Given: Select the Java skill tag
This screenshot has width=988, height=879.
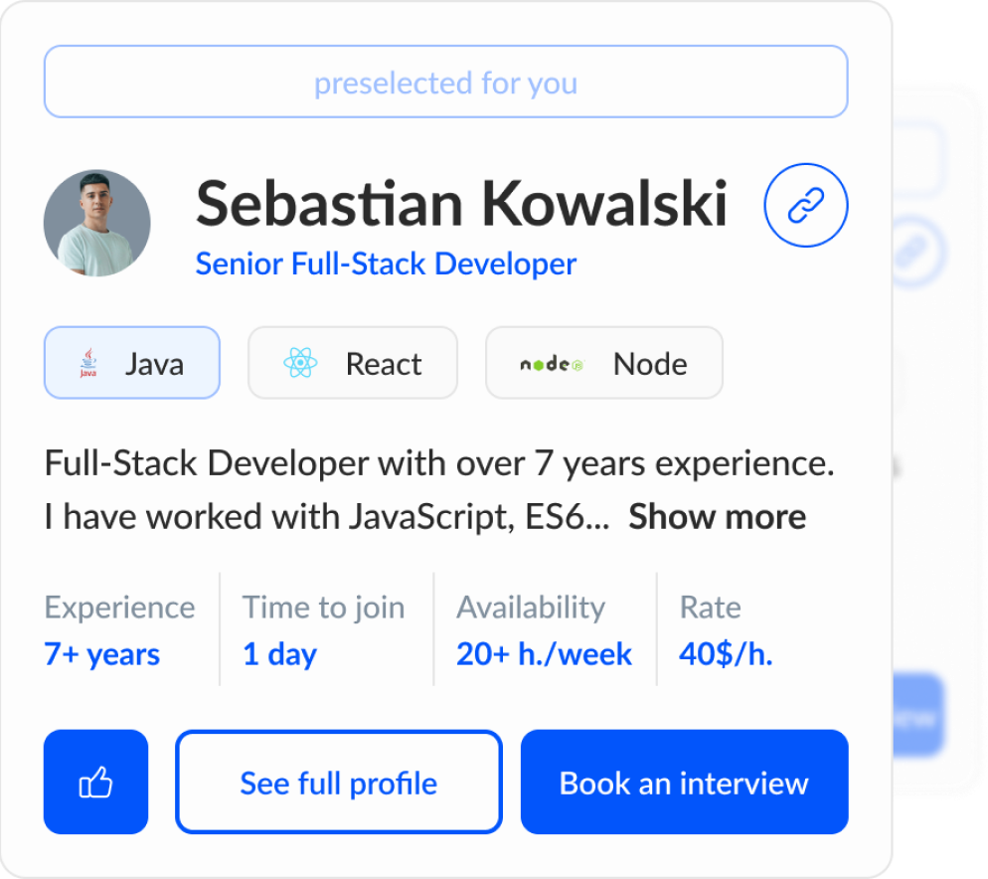Looking at the screenshot, I should [x=132, y=363].
